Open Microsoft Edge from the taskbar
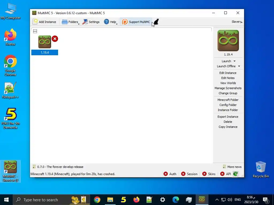 (x=176, y=200)
